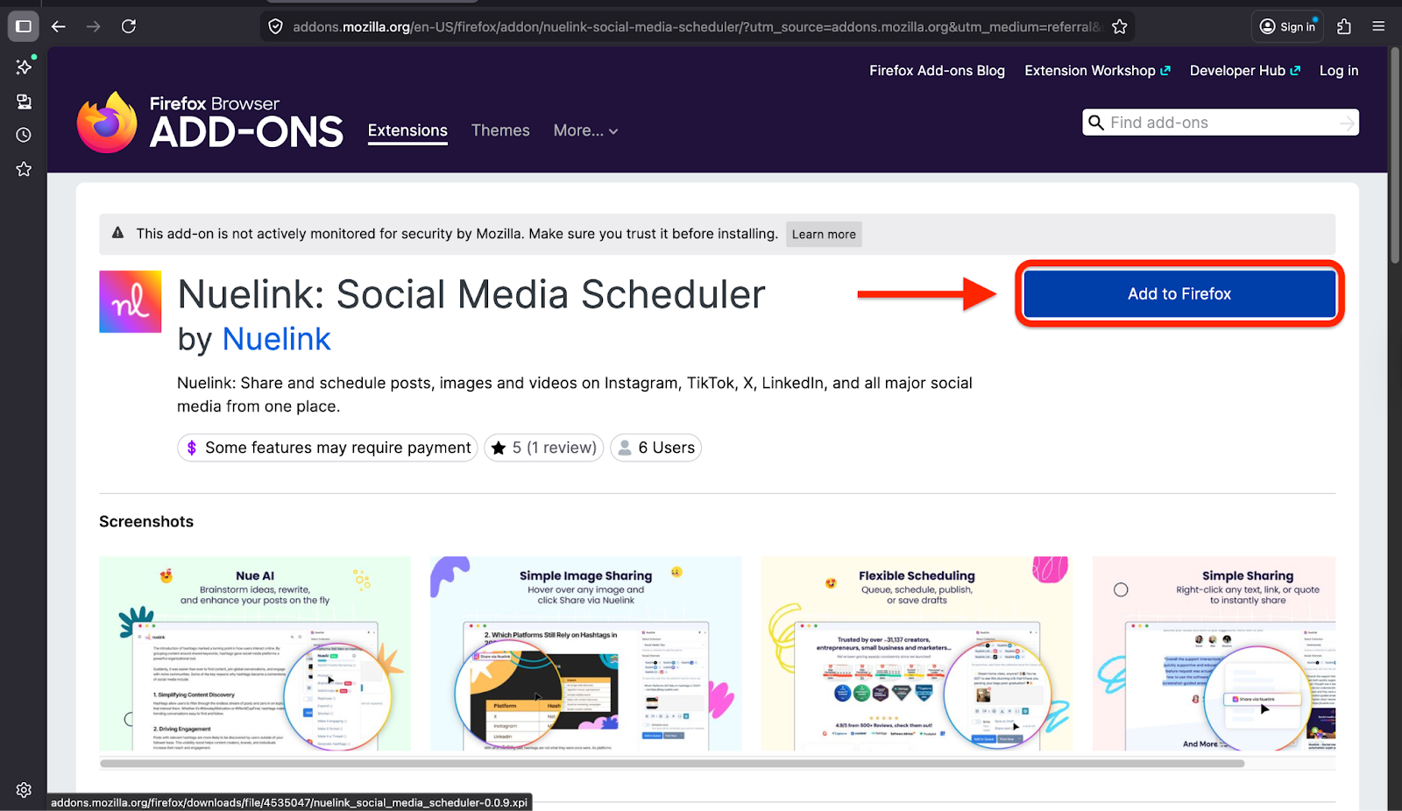Open the AI sparkle sidebar icon
1402x811 pixels.
(24, 67)
